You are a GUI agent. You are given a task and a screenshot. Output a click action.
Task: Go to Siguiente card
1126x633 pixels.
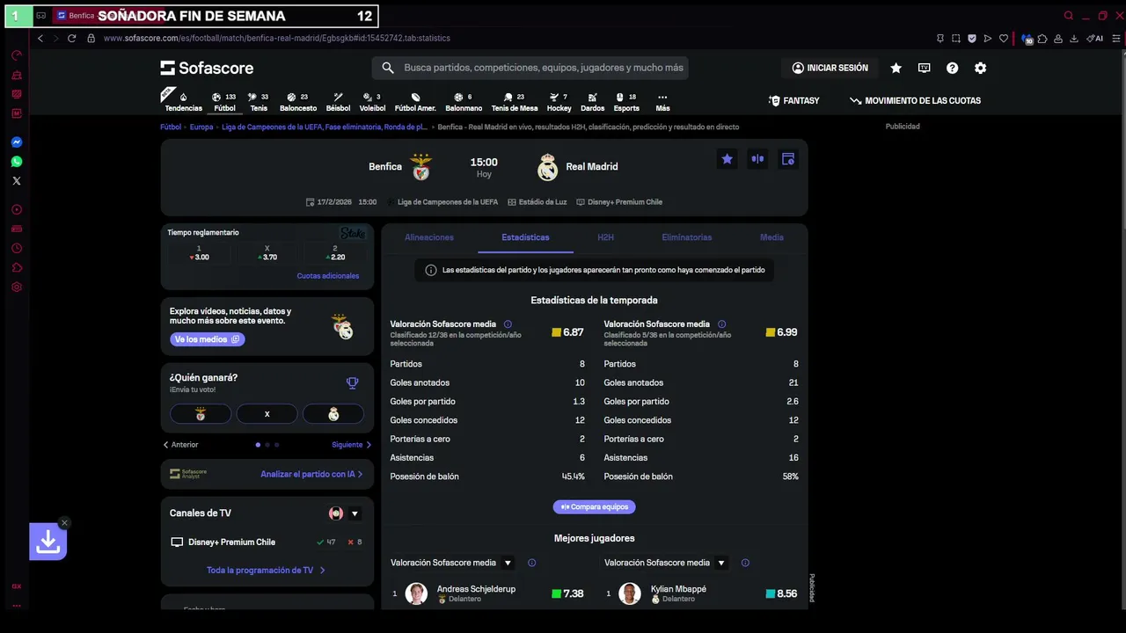pyautogui.click(x=352, y=445)
